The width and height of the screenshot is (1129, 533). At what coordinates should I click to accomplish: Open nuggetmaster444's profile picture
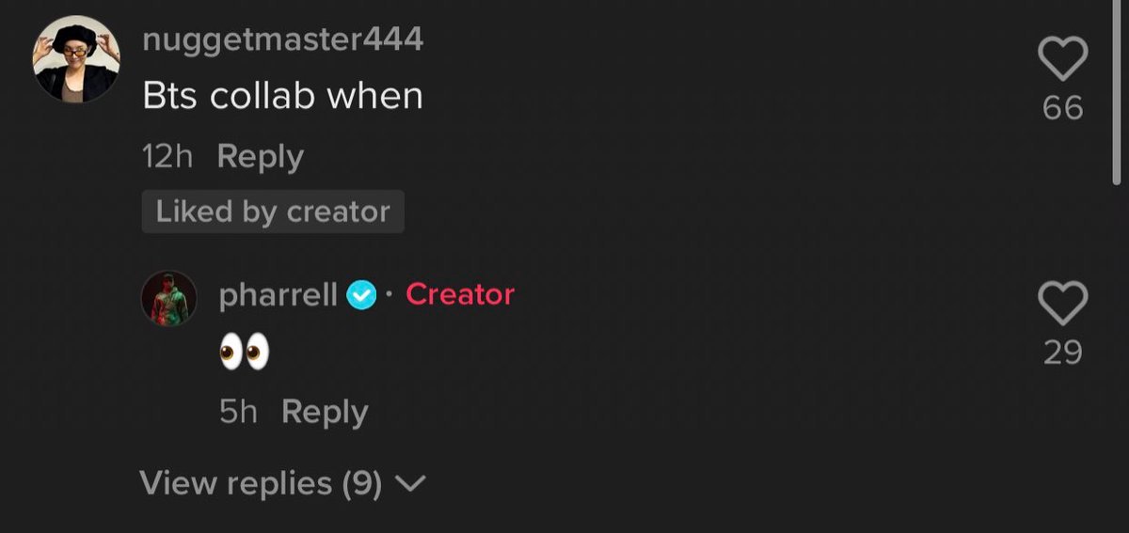coord(75,59)
